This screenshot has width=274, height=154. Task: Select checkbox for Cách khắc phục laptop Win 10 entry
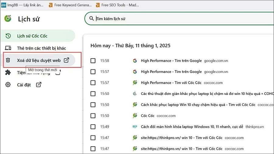point(93,105)
